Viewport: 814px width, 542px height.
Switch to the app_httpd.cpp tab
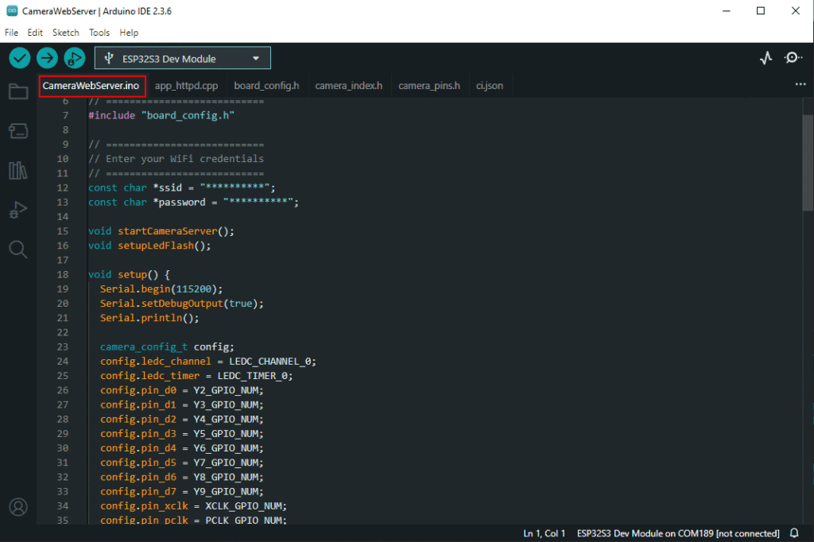click(186, 86)
